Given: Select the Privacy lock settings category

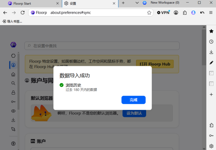Looking at the screenshot, I should coord(13,92).
